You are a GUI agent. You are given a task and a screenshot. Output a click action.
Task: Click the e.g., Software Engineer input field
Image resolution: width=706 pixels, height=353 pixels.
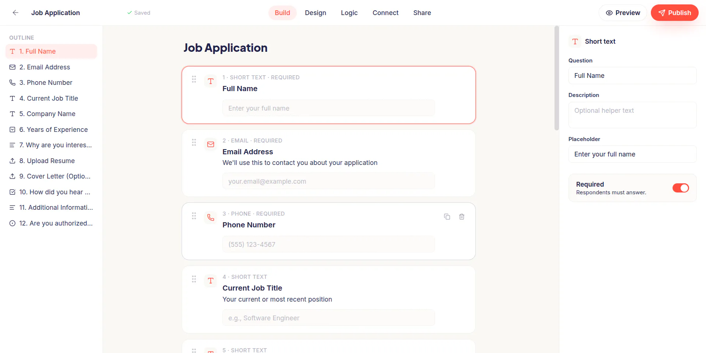[329, 318]
